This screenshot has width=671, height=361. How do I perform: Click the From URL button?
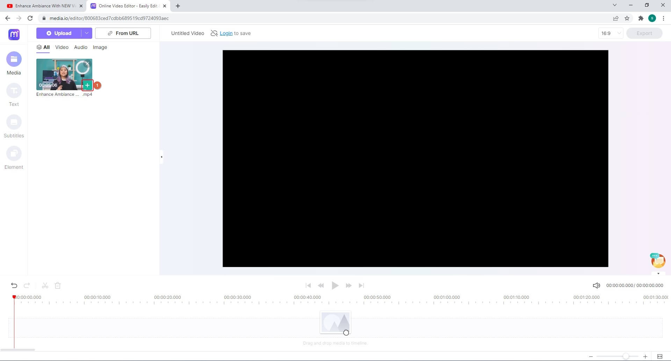(123, 33)
